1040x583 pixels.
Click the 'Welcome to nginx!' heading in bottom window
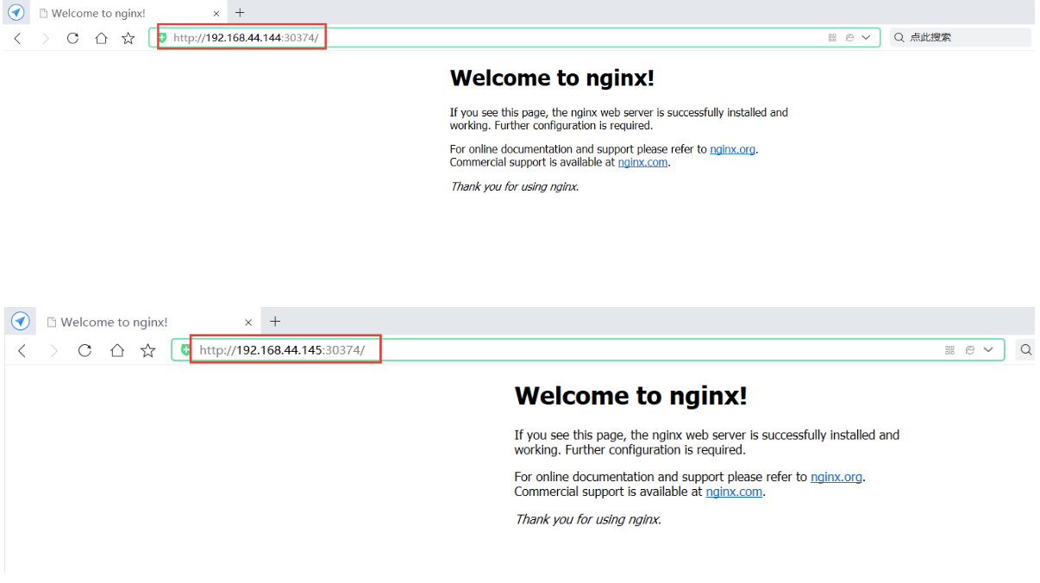point(630,396)
